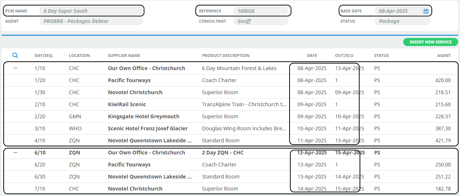
Task: Sort by Day/Seq. column header
Action: point(44,55)
